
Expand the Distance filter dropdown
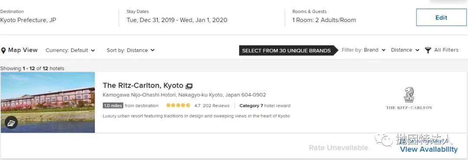point(405,50)
